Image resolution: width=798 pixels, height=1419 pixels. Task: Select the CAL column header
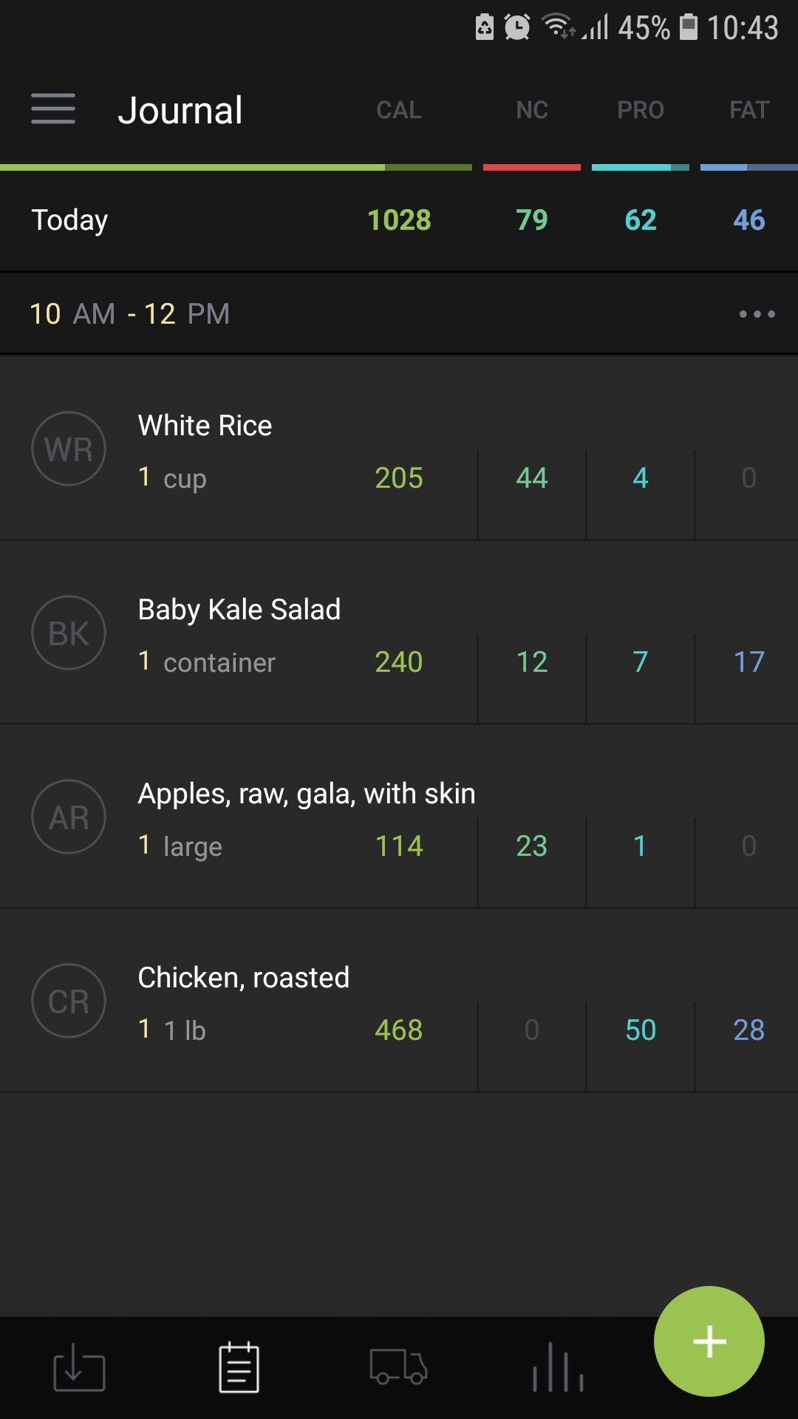(x=399, y=110)
